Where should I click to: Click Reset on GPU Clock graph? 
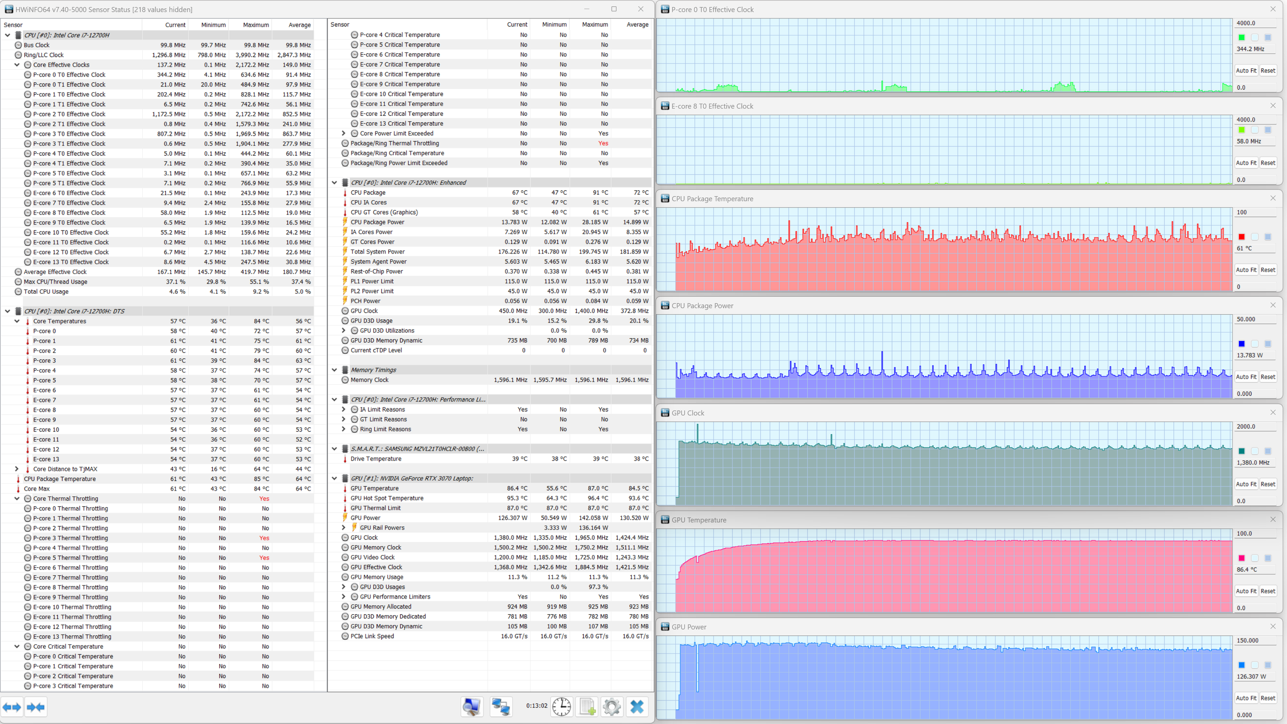1268,484
